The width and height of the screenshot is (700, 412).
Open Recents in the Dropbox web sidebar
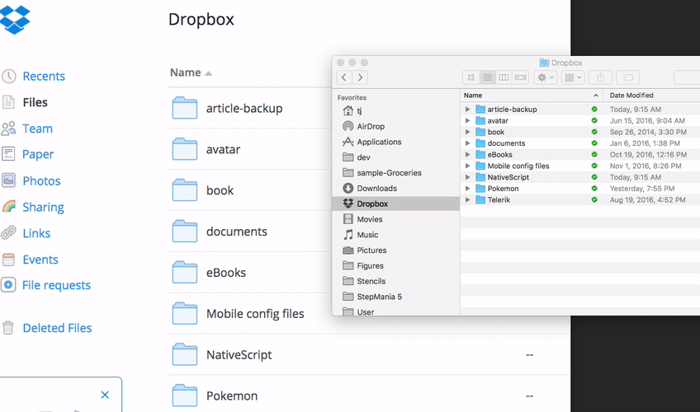click(43, 77)
